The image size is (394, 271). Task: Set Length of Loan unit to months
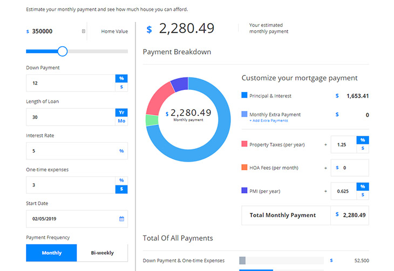[x=121, y=121]
